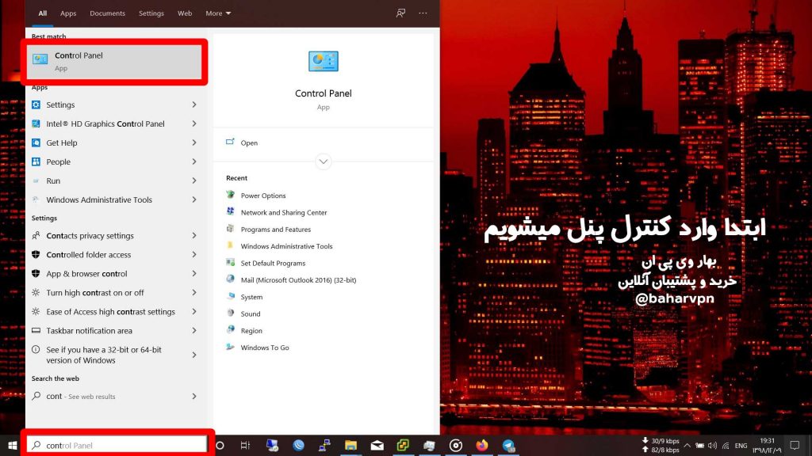Expand the Settings app result arrow

(x=194, y=104)
